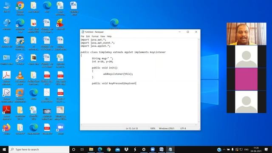Open Notepad's Format menu

click(95, 37)
